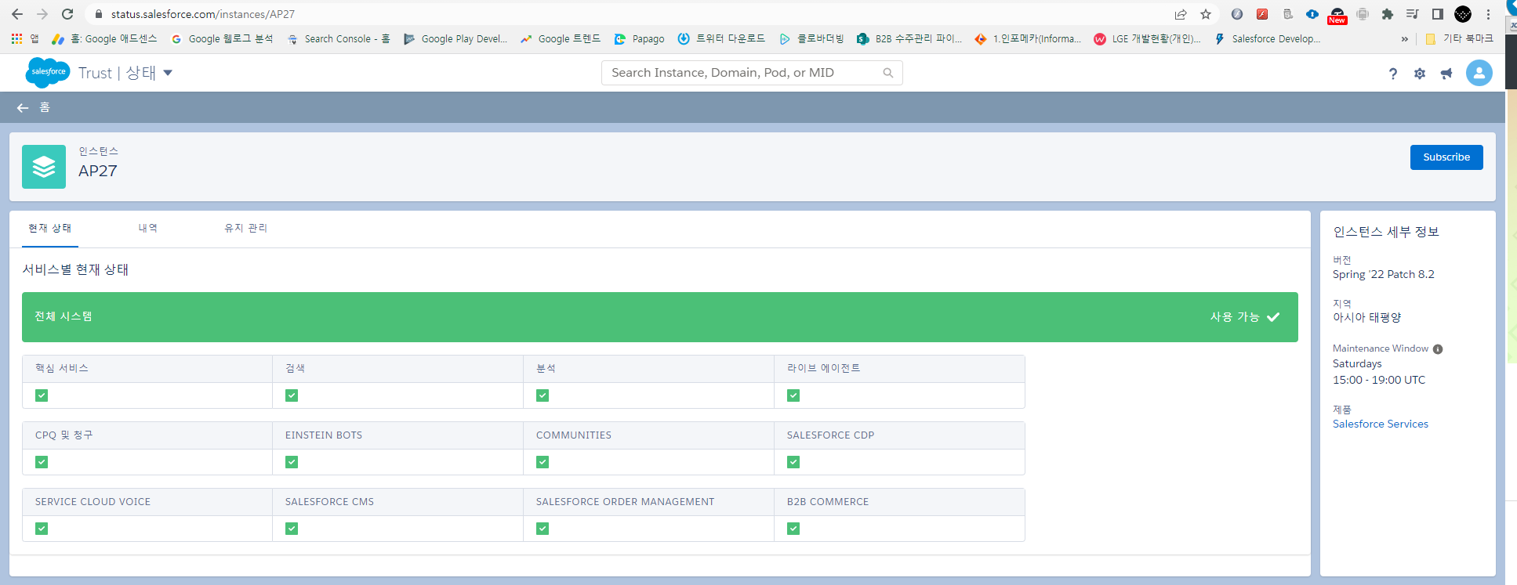Click EINSTEIN BOTS status checkmark

pos(292,462)
